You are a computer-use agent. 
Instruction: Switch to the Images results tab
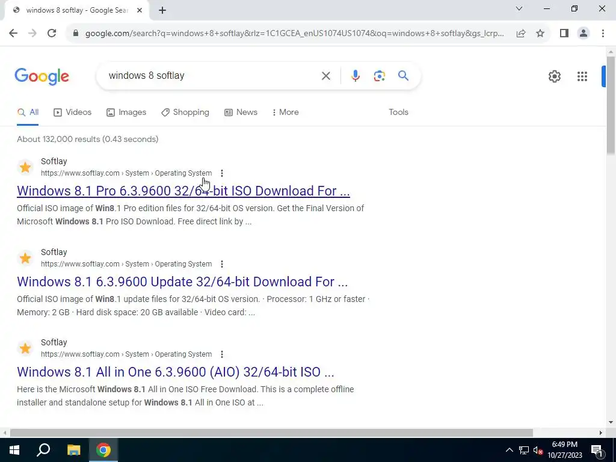(126, 112)
